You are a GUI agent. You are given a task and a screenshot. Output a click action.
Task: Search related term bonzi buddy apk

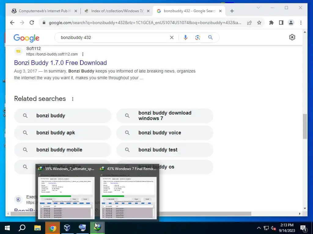click(62, 133)
